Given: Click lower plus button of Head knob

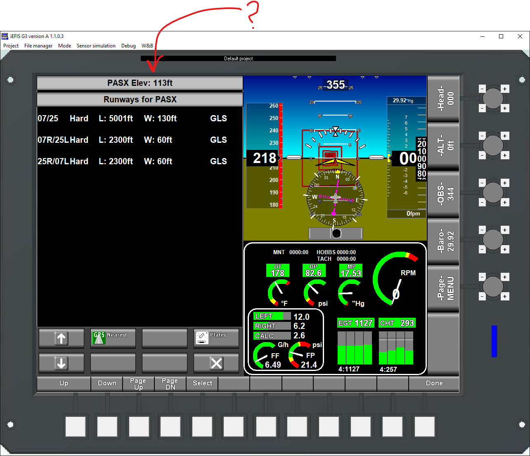Looking at the screenshot, I should pyautogui.click(x=505, y=108).
